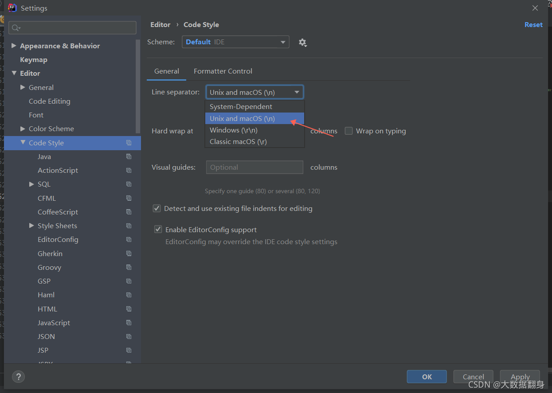Click the copy icon beside CoffeeScript
Viewport: 552px width, 393px height.
tap(129, 212)
